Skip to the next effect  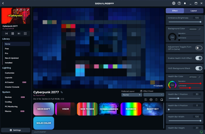coord(19,33)
